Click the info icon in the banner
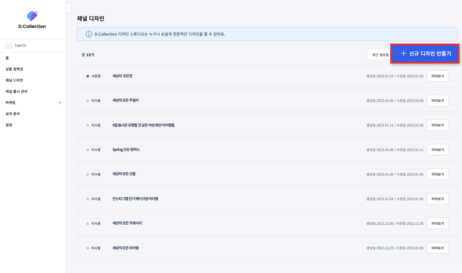 (89, 34)
